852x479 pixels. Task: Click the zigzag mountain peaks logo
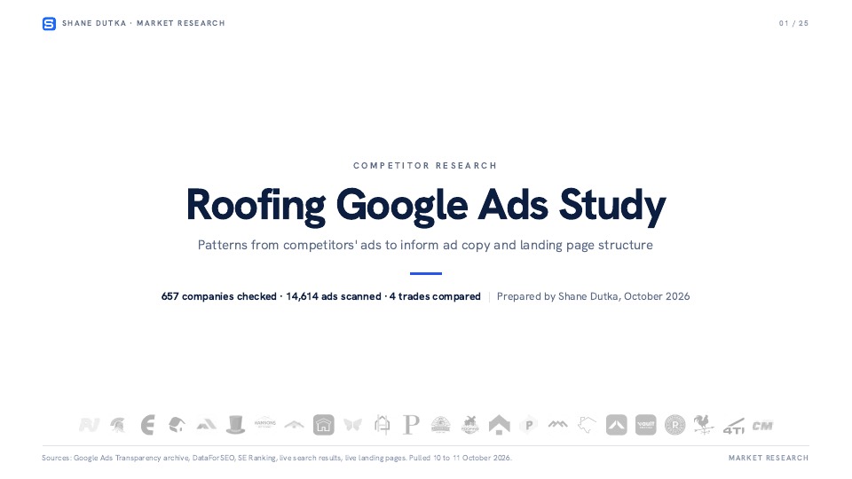pyautogui.click(x=557, y=424)
